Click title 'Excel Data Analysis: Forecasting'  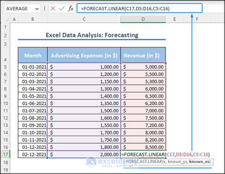point(92,35)
